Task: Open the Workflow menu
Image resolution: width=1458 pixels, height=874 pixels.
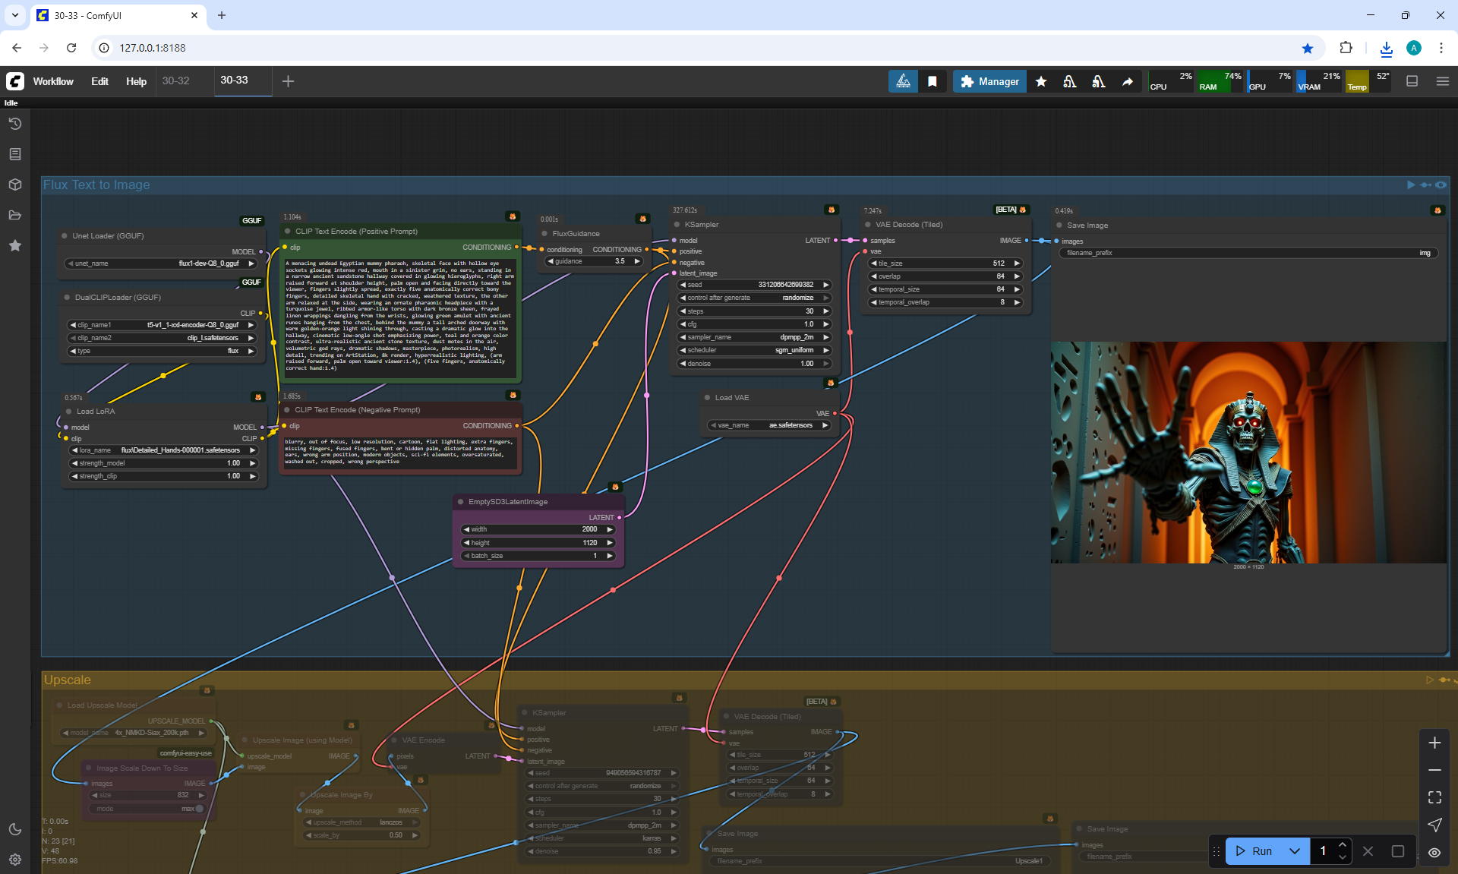Action: click(x=53, y=81)
